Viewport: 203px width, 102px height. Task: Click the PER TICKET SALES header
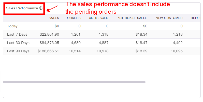(x=132, y=18)
